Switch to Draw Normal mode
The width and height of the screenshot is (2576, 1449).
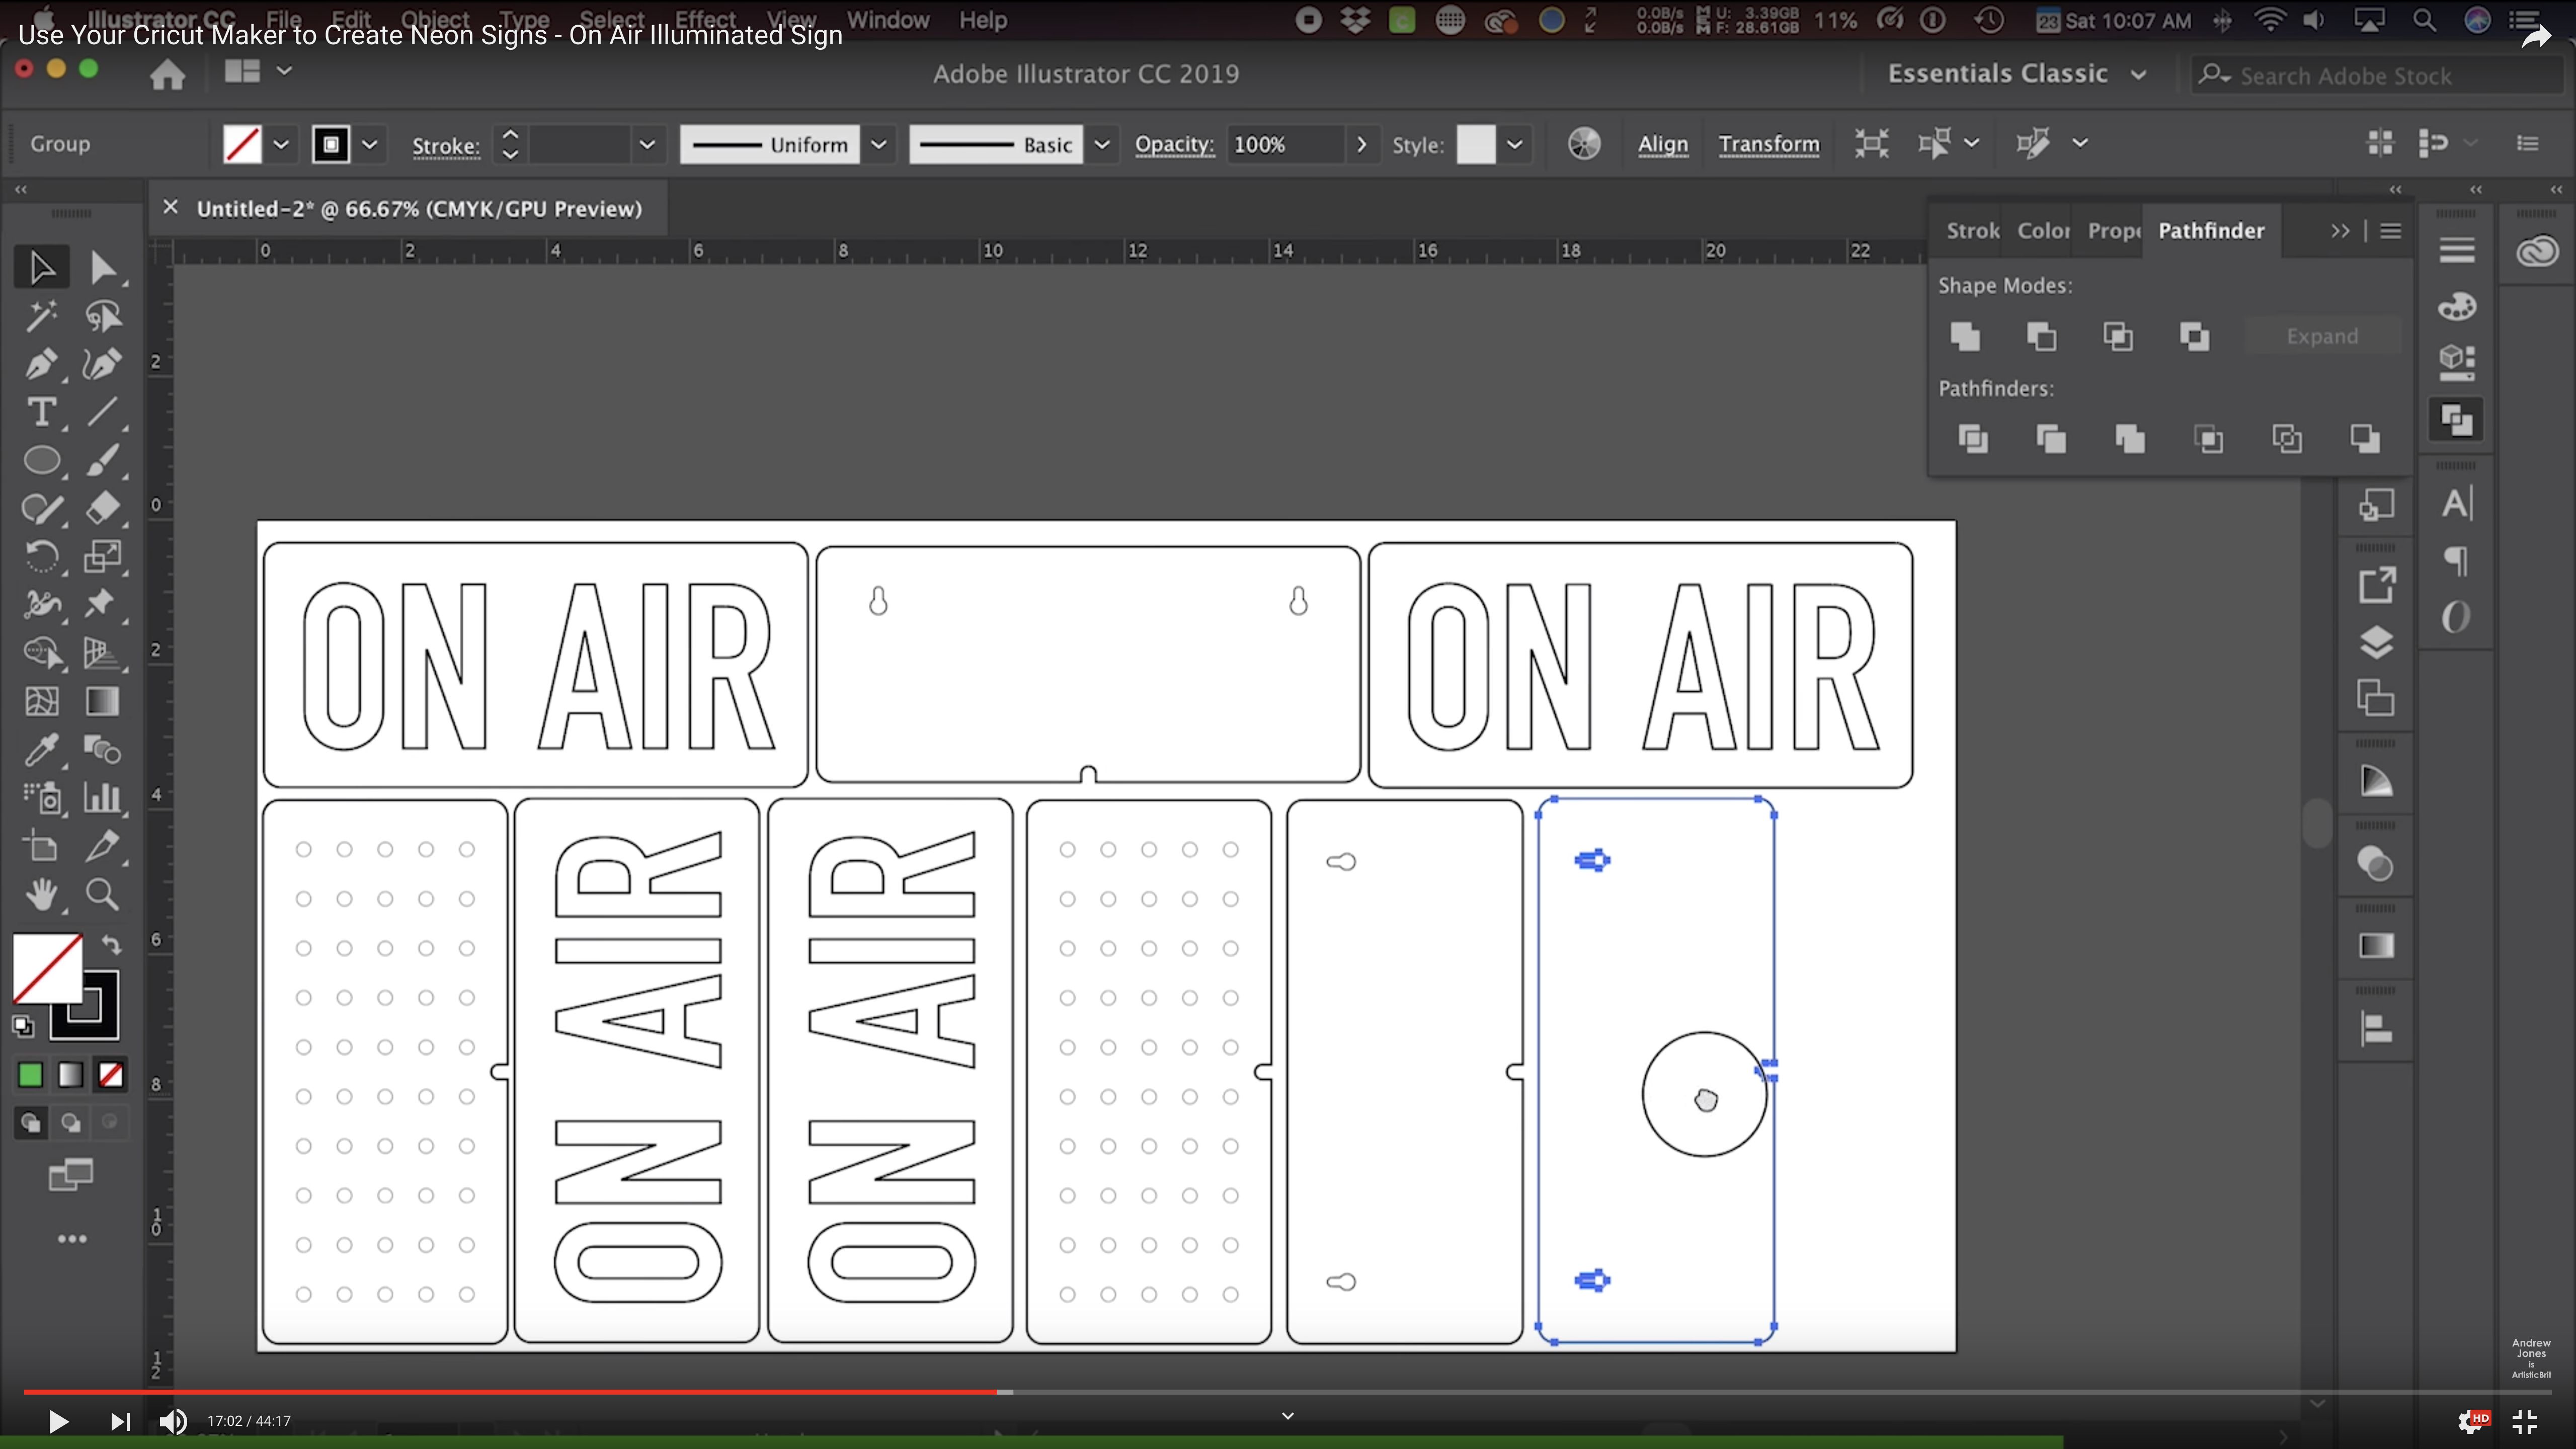click(30, 1122)
